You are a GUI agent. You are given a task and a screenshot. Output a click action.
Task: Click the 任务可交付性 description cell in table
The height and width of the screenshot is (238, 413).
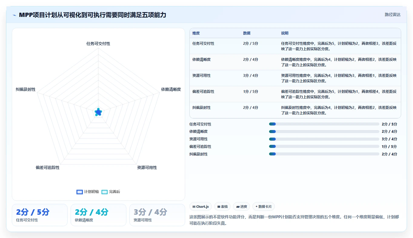[x=339, y=46]
